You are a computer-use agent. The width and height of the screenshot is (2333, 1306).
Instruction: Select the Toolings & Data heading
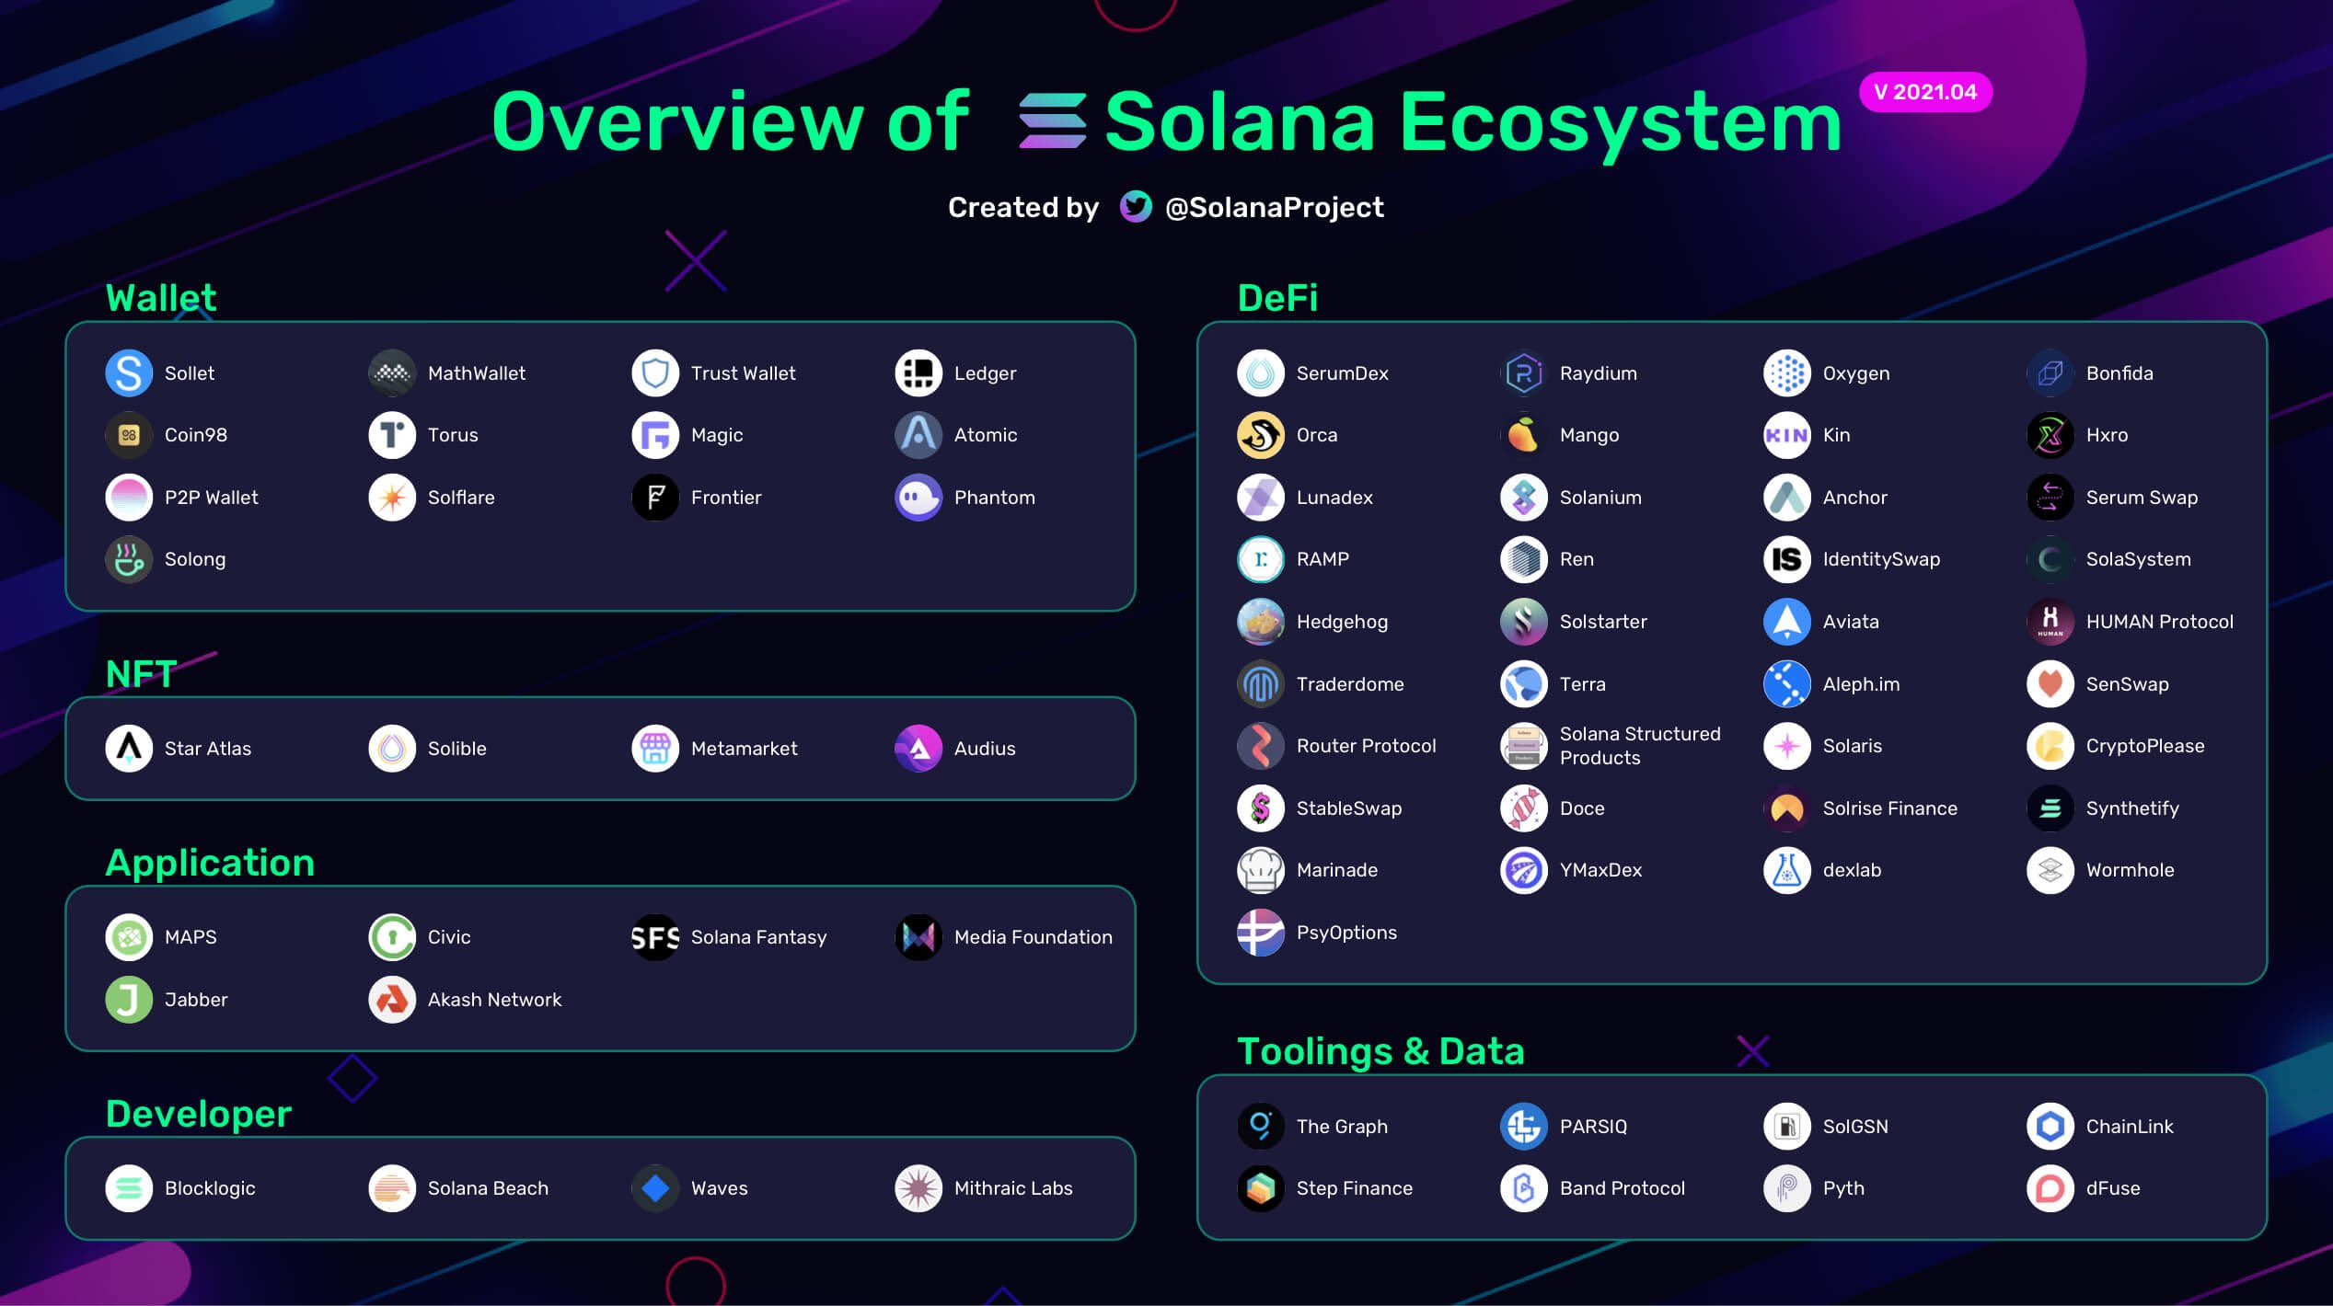1380,1051
